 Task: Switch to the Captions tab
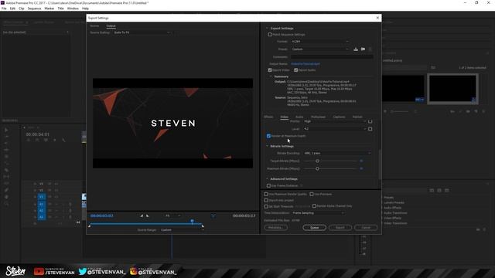click(x=339, y=117)
